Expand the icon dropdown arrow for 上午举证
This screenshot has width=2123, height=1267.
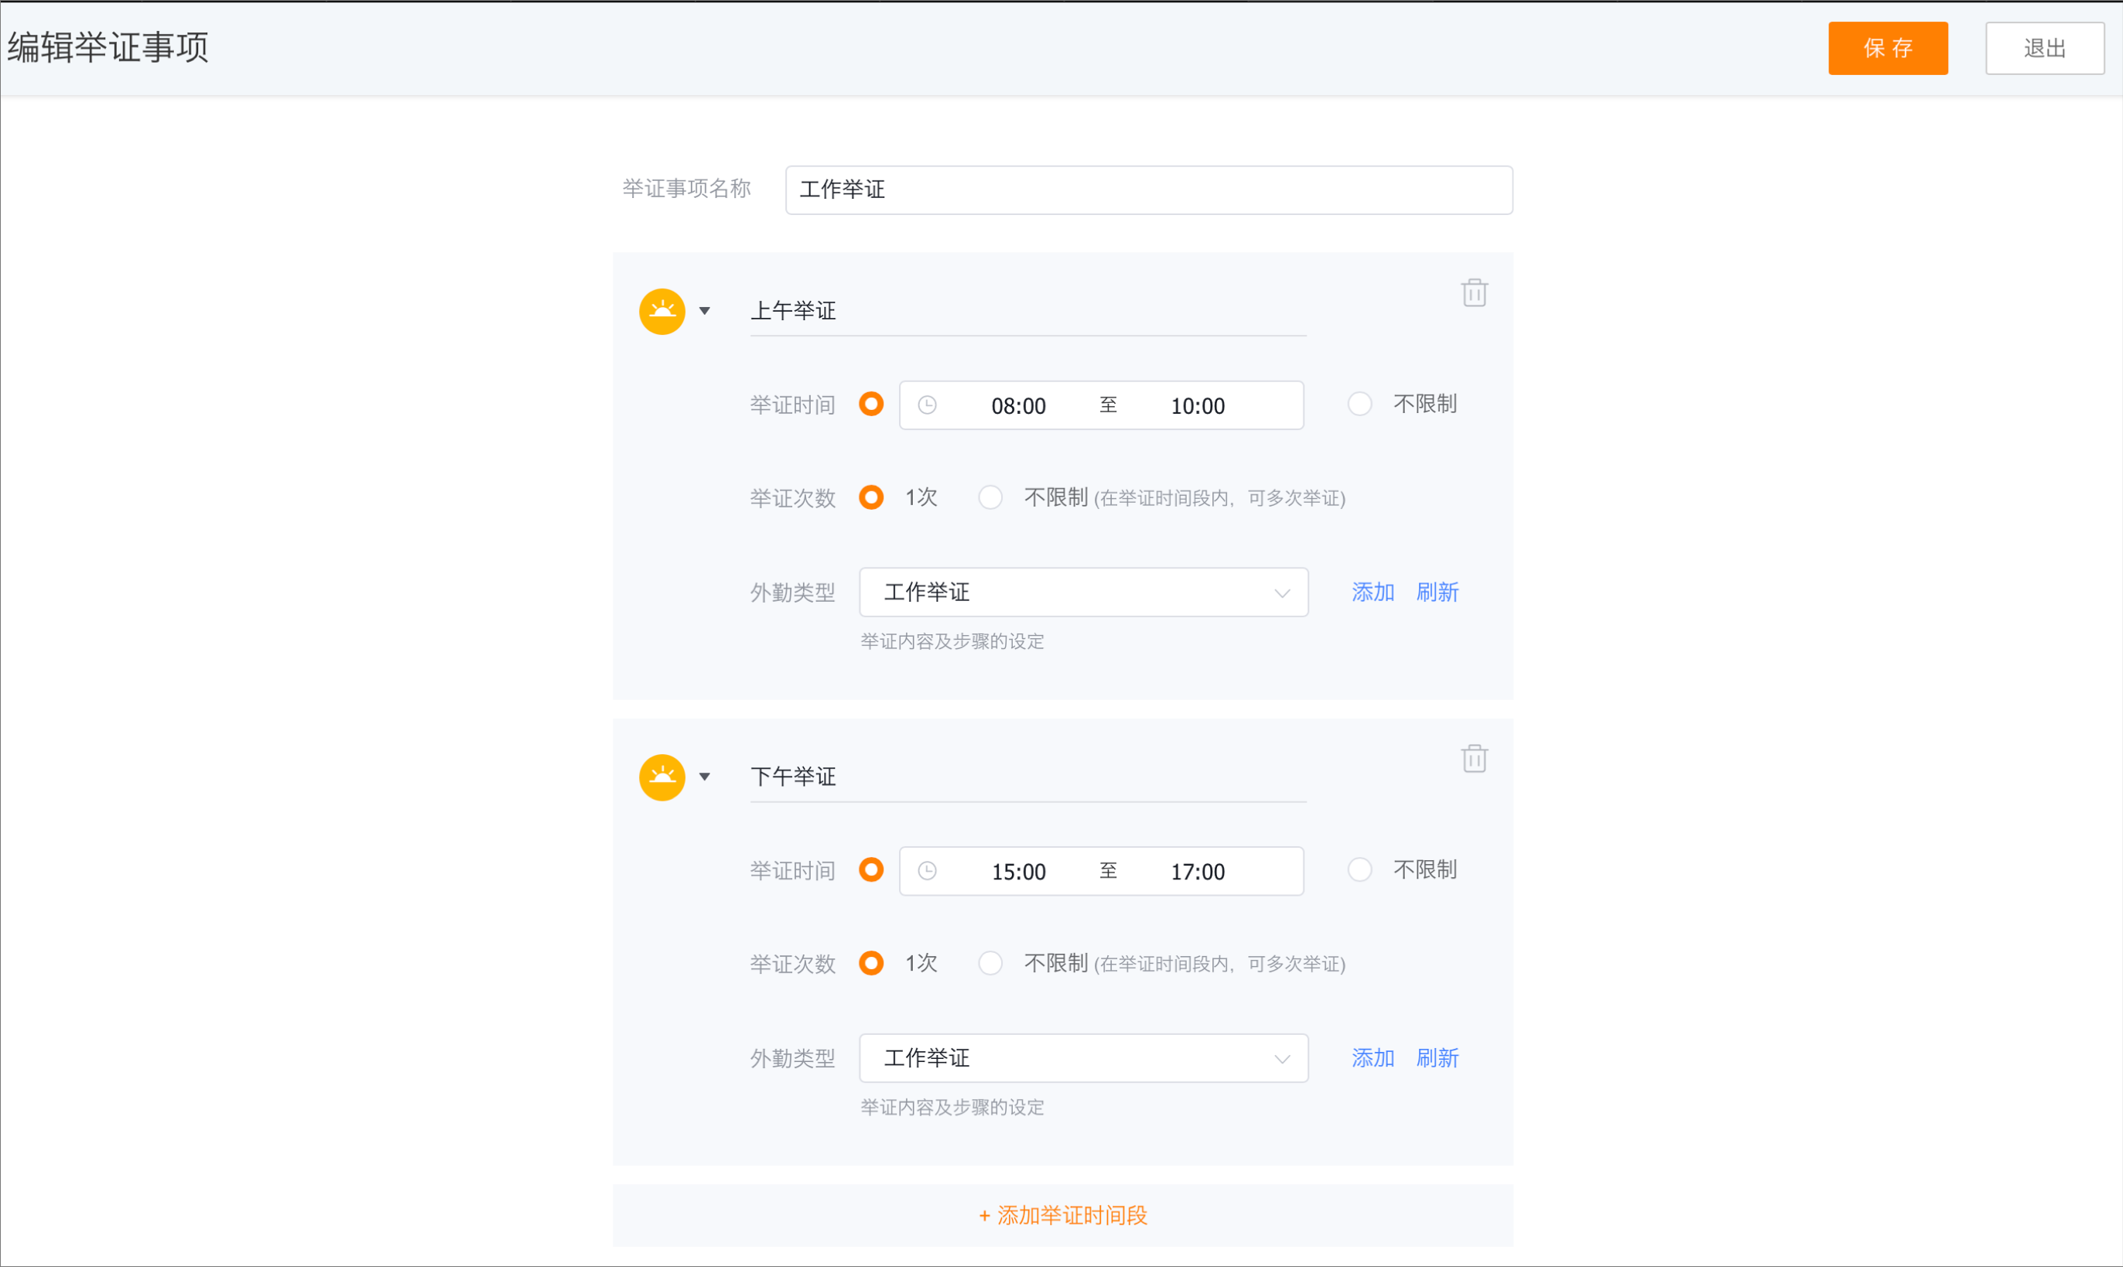tap(705, 312)
